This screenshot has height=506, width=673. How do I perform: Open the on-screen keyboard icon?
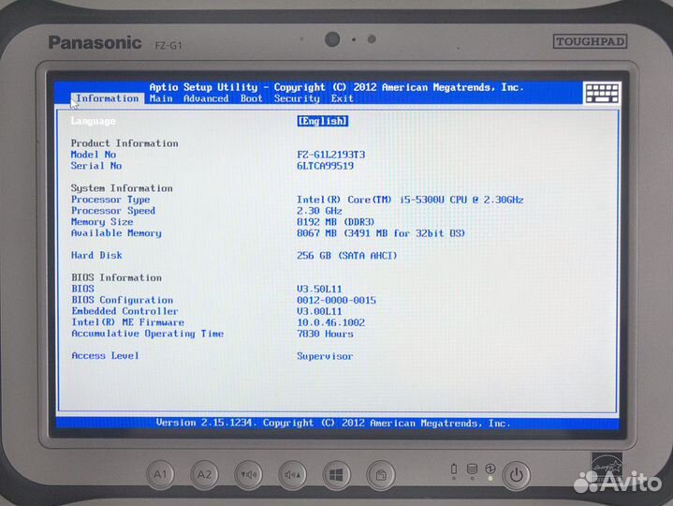click(601, 93)
